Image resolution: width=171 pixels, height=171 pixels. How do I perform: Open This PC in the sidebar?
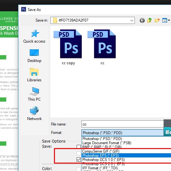click(34, 94)
